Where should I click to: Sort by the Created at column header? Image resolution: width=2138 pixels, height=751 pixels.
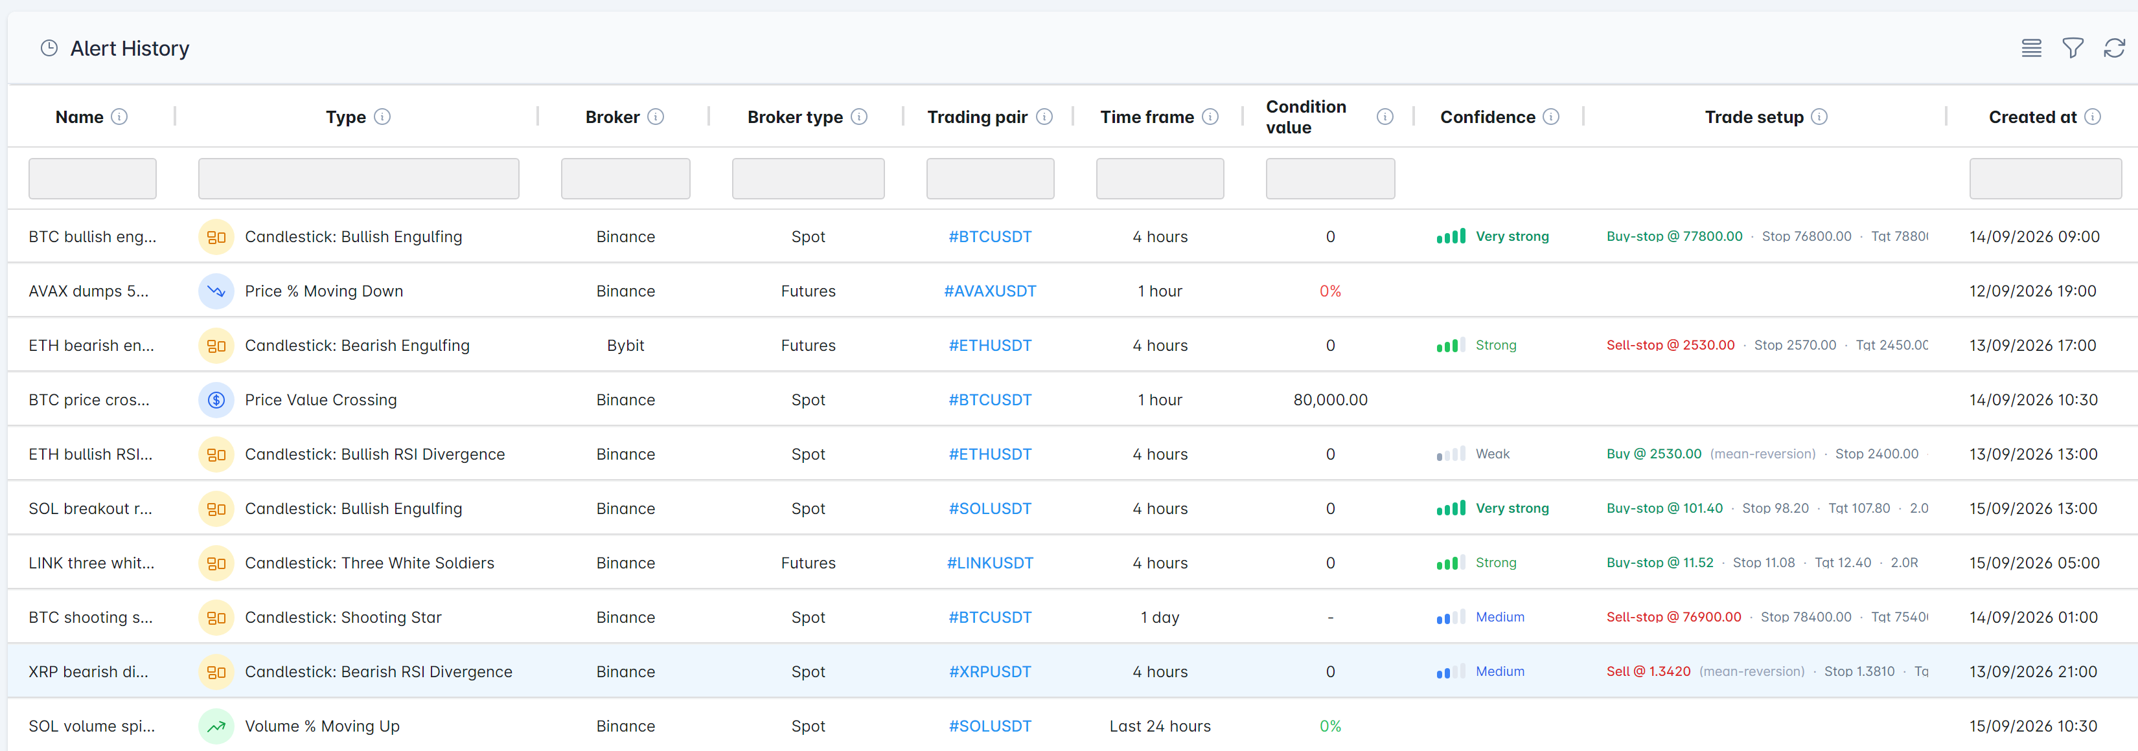2032,117
